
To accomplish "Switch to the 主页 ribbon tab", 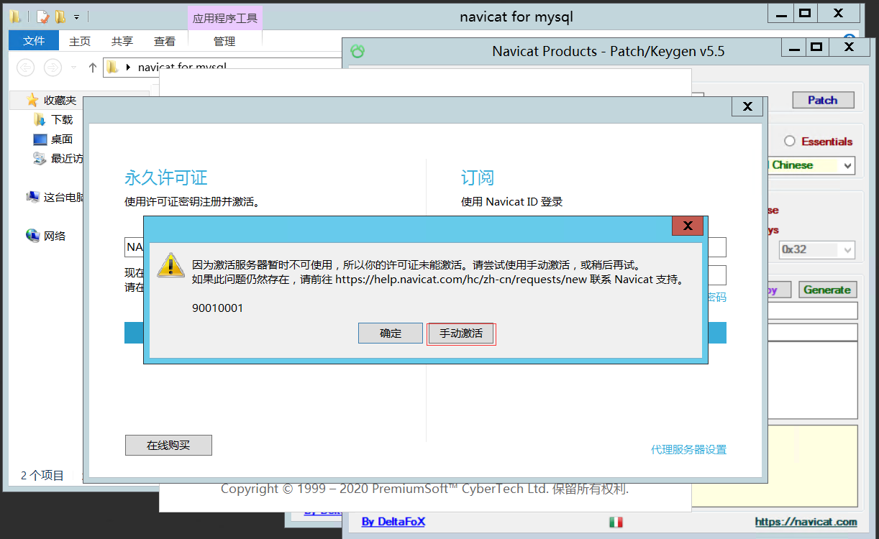I will pos(80,42).
